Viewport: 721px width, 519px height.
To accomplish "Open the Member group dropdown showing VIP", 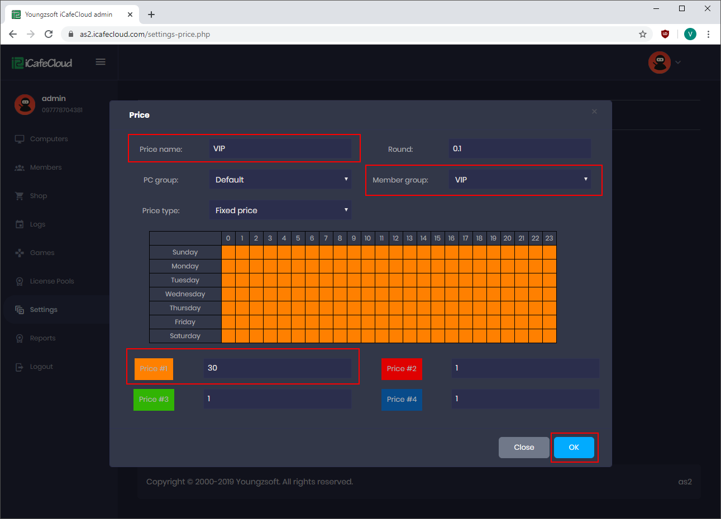I will pyautogui.click(x=519, y=180).
